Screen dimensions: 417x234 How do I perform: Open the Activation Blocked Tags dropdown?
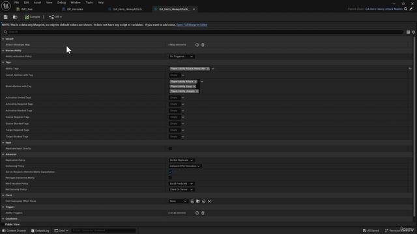(x=183, y=110)
